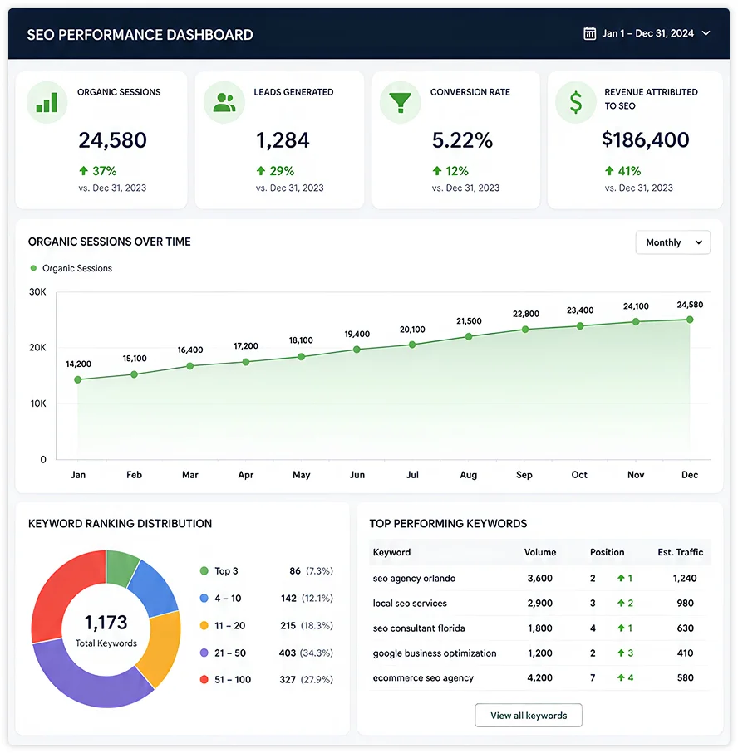Viewport: 738px width, 753px height.
Task: Click the September data point labeled 22,800
Action: (525, 330)
